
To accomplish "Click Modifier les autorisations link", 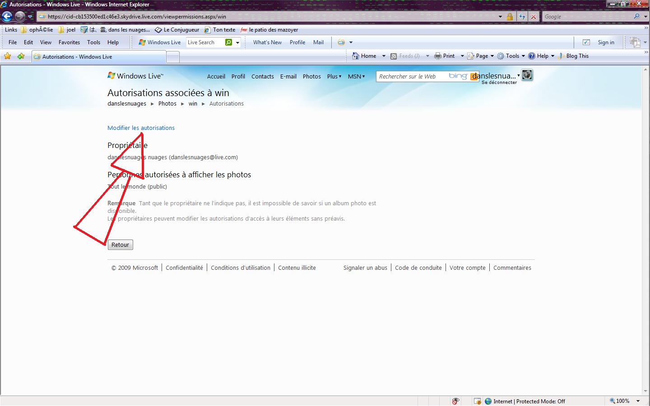I will (x=141, y=128).
